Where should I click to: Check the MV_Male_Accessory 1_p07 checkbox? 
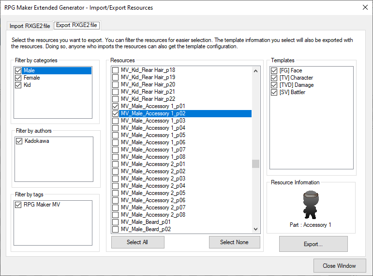(x=115, y=150)
